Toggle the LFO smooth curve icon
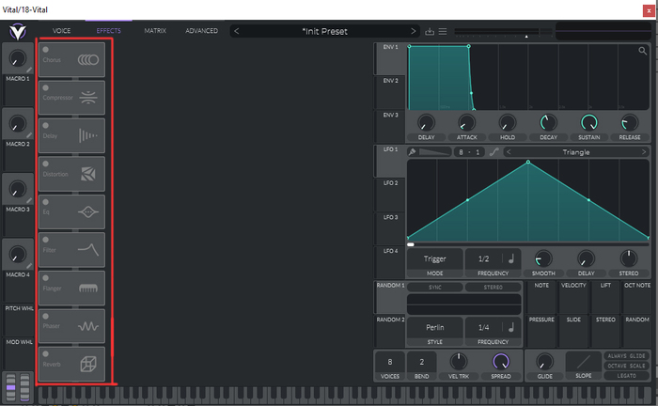 pos(494,151)
